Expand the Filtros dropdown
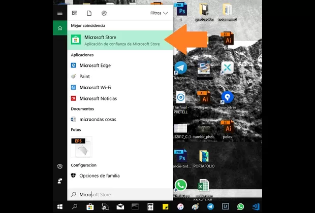This screenshot has width=315, height=213. (x=159, y=13)
